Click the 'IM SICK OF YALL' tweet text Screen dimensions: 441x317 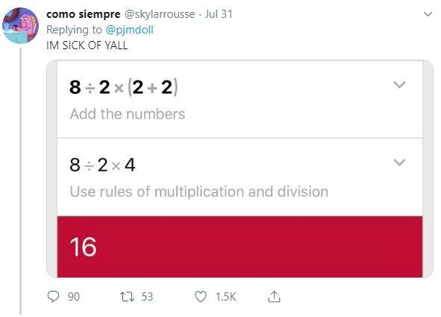pos(87,45)
